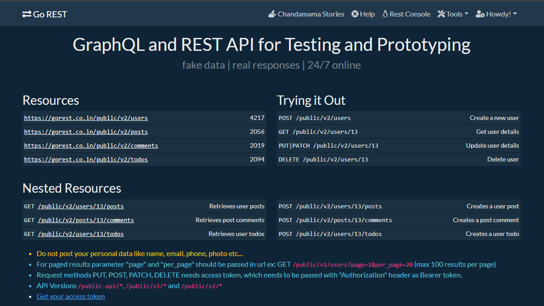The width and height of the screenshot is (544, 306).
Task: Click the DELETE /public/v2/users/13 text
Action: pos(323,160)
